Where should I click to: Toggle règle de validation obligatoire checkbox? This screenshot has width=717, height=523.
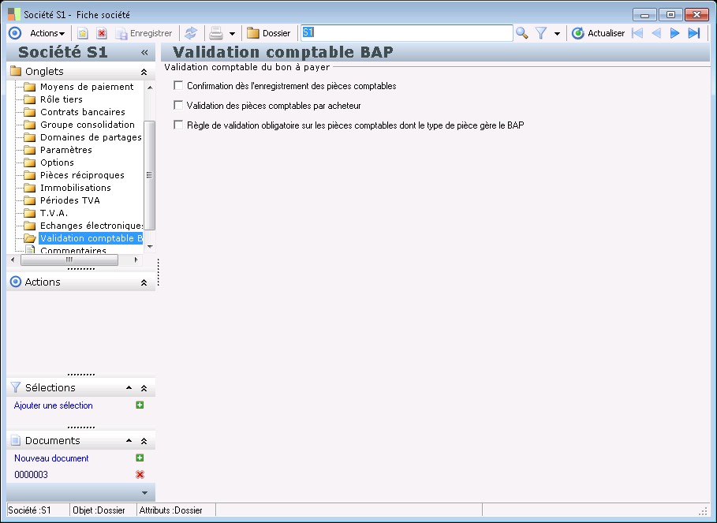pos(178,125)
